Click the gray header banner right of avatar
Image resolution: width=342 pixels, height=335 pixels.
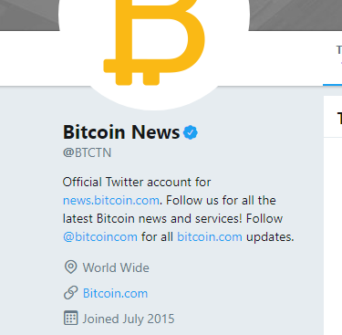295,16
